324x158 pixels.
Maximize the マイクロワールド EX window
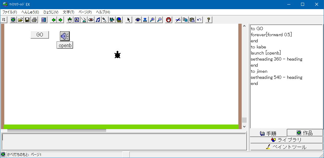(x=303, y=4)
